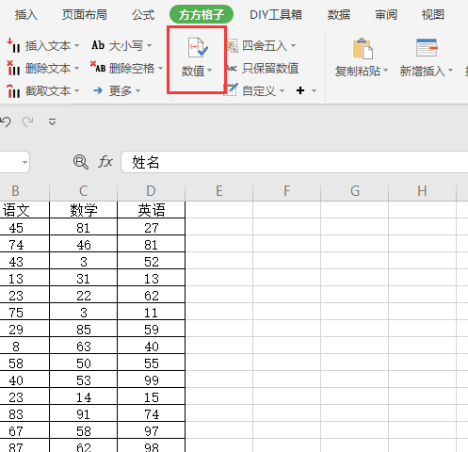Open the DIY工具箱 tab
The width and height of the screenshot is (468, 452).
(x=276, y=15)
